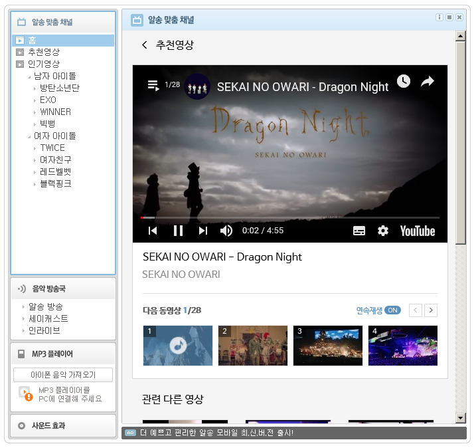The image size is (476, 448).
Task: Mute the video volume speaker icon
Action: click(226, 231)
